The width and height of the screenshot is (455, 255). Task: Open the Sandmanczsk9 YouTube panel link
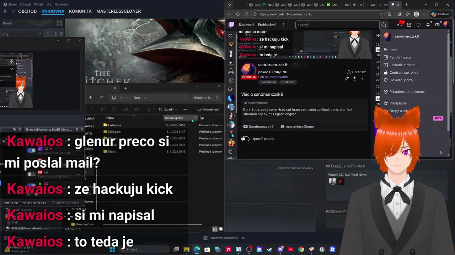pyautogui.click(x=258, y=126)
